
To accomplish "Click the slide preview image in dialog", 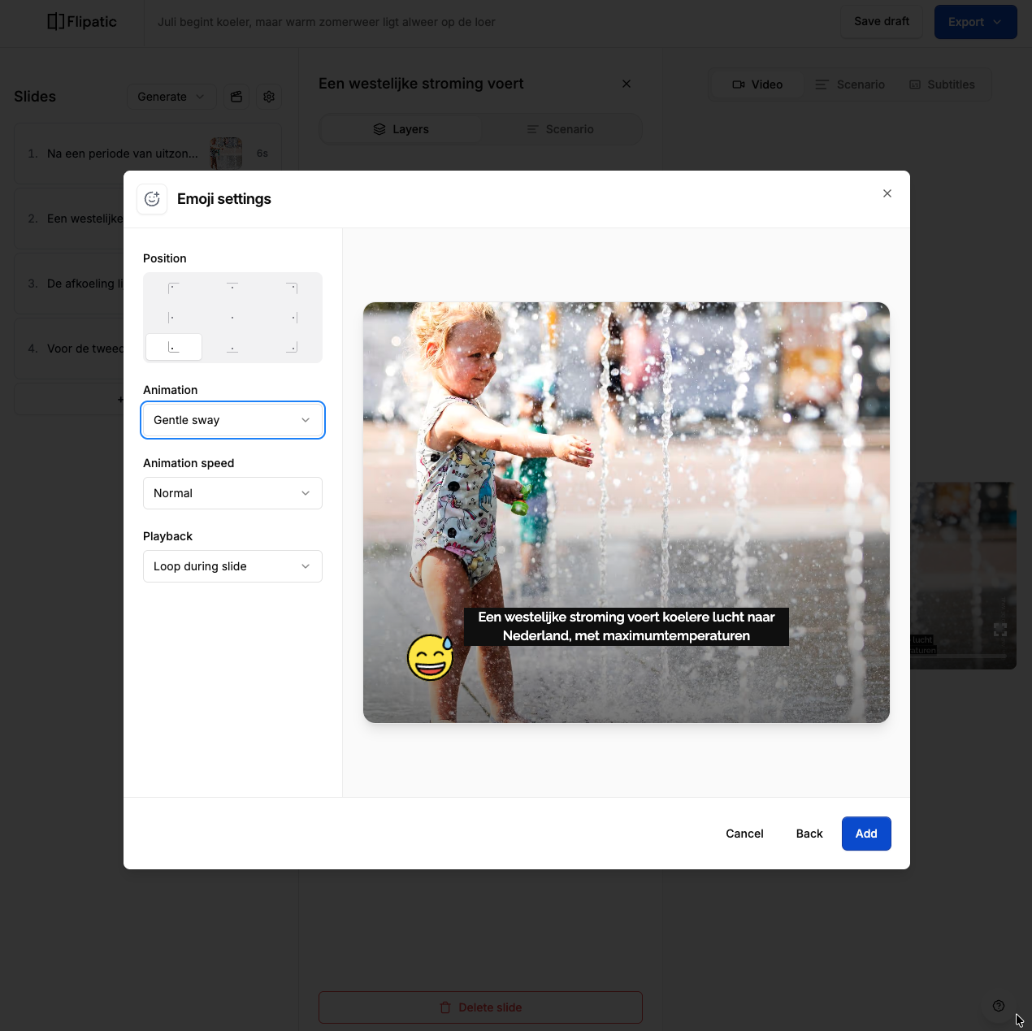I will [627, 513].
